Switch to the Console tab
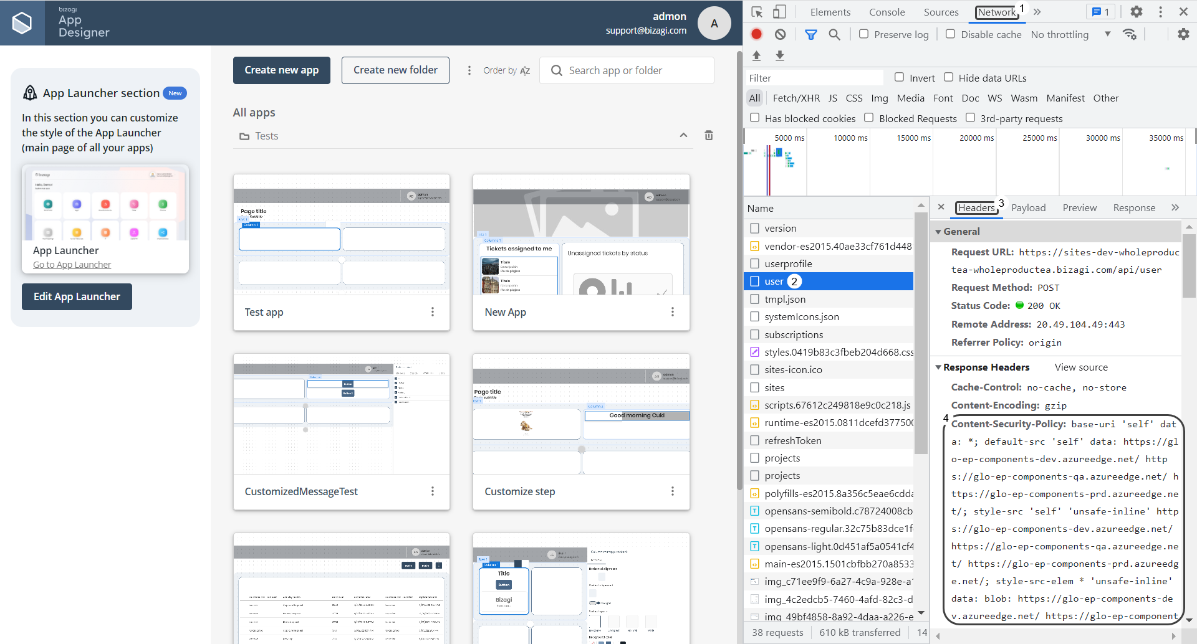 tap(887, 12)
